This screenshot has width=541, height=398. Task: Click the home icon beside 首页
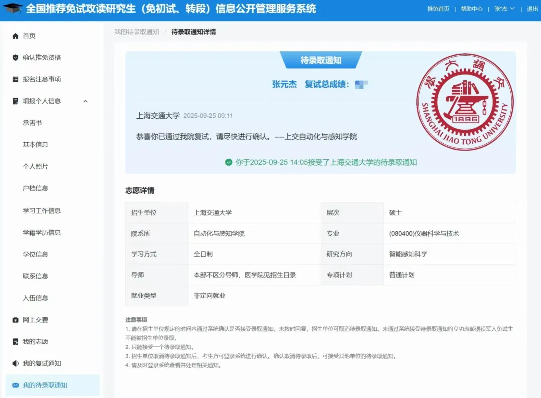15,36
